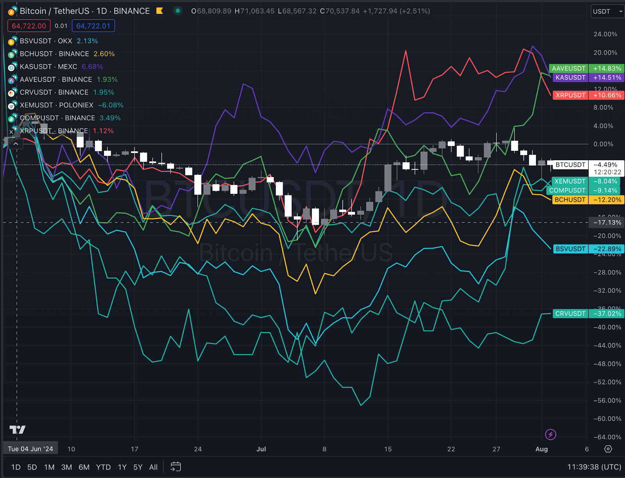Select the 5Y time range

[x=138, y=467]
